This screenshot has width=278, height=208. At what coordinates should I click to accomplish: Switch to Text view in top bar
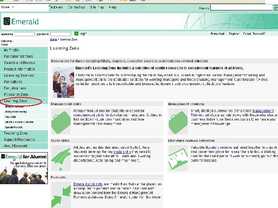pos(56,7)
